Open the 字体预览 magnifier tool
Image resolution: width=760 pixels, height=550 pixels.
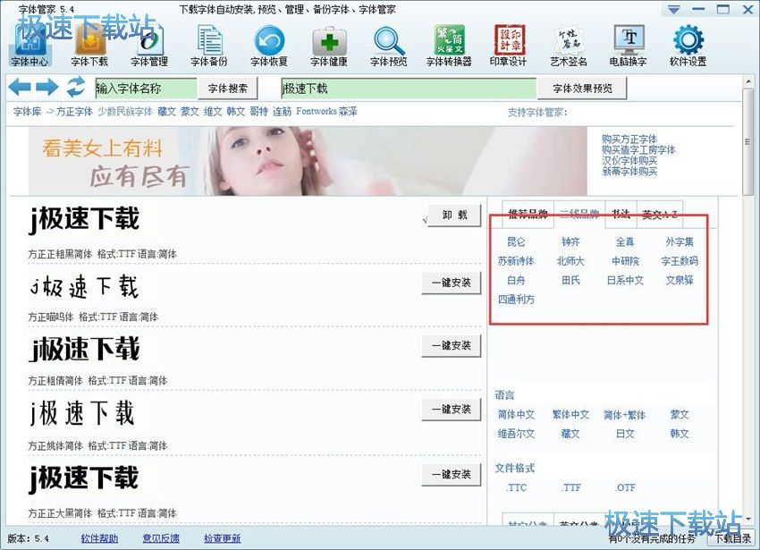point(389,47)
